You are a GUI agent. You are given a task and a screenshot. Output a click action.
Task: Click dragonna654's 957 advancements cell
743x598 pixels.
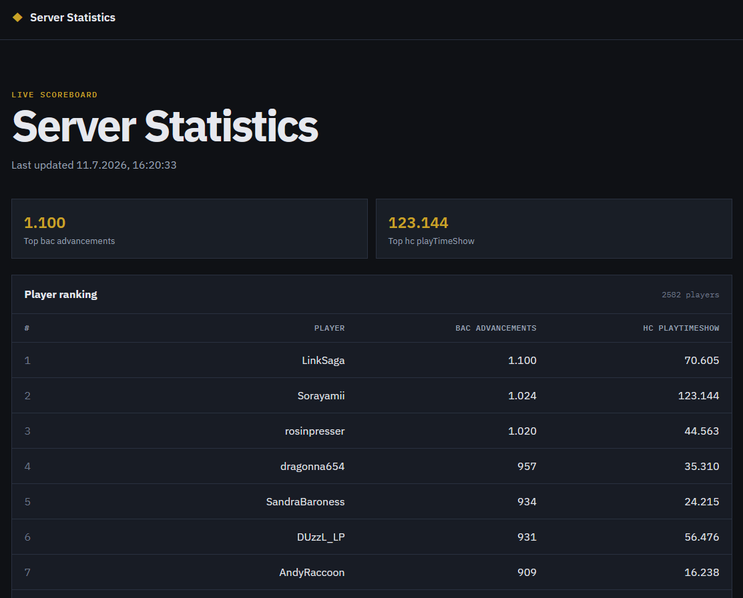pyautogui.click(x=527, y=467)
